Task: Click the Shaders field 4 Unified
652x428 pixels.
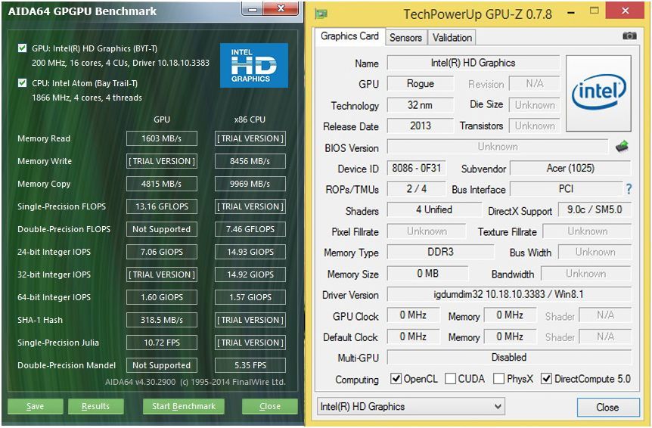Action: tap(434, 210)
